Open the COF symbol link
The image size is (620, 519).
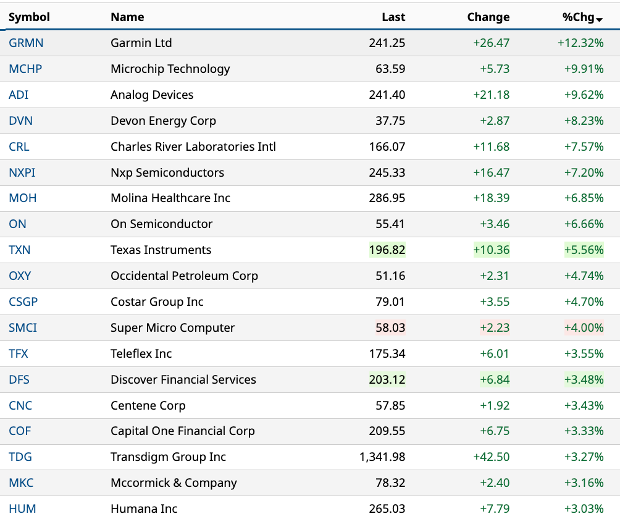tap(20, 431)
